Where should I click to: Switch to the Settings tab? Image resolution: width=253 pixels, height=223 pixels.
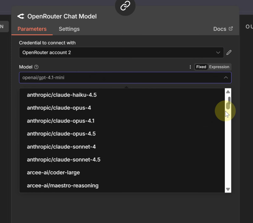[69, 29]
